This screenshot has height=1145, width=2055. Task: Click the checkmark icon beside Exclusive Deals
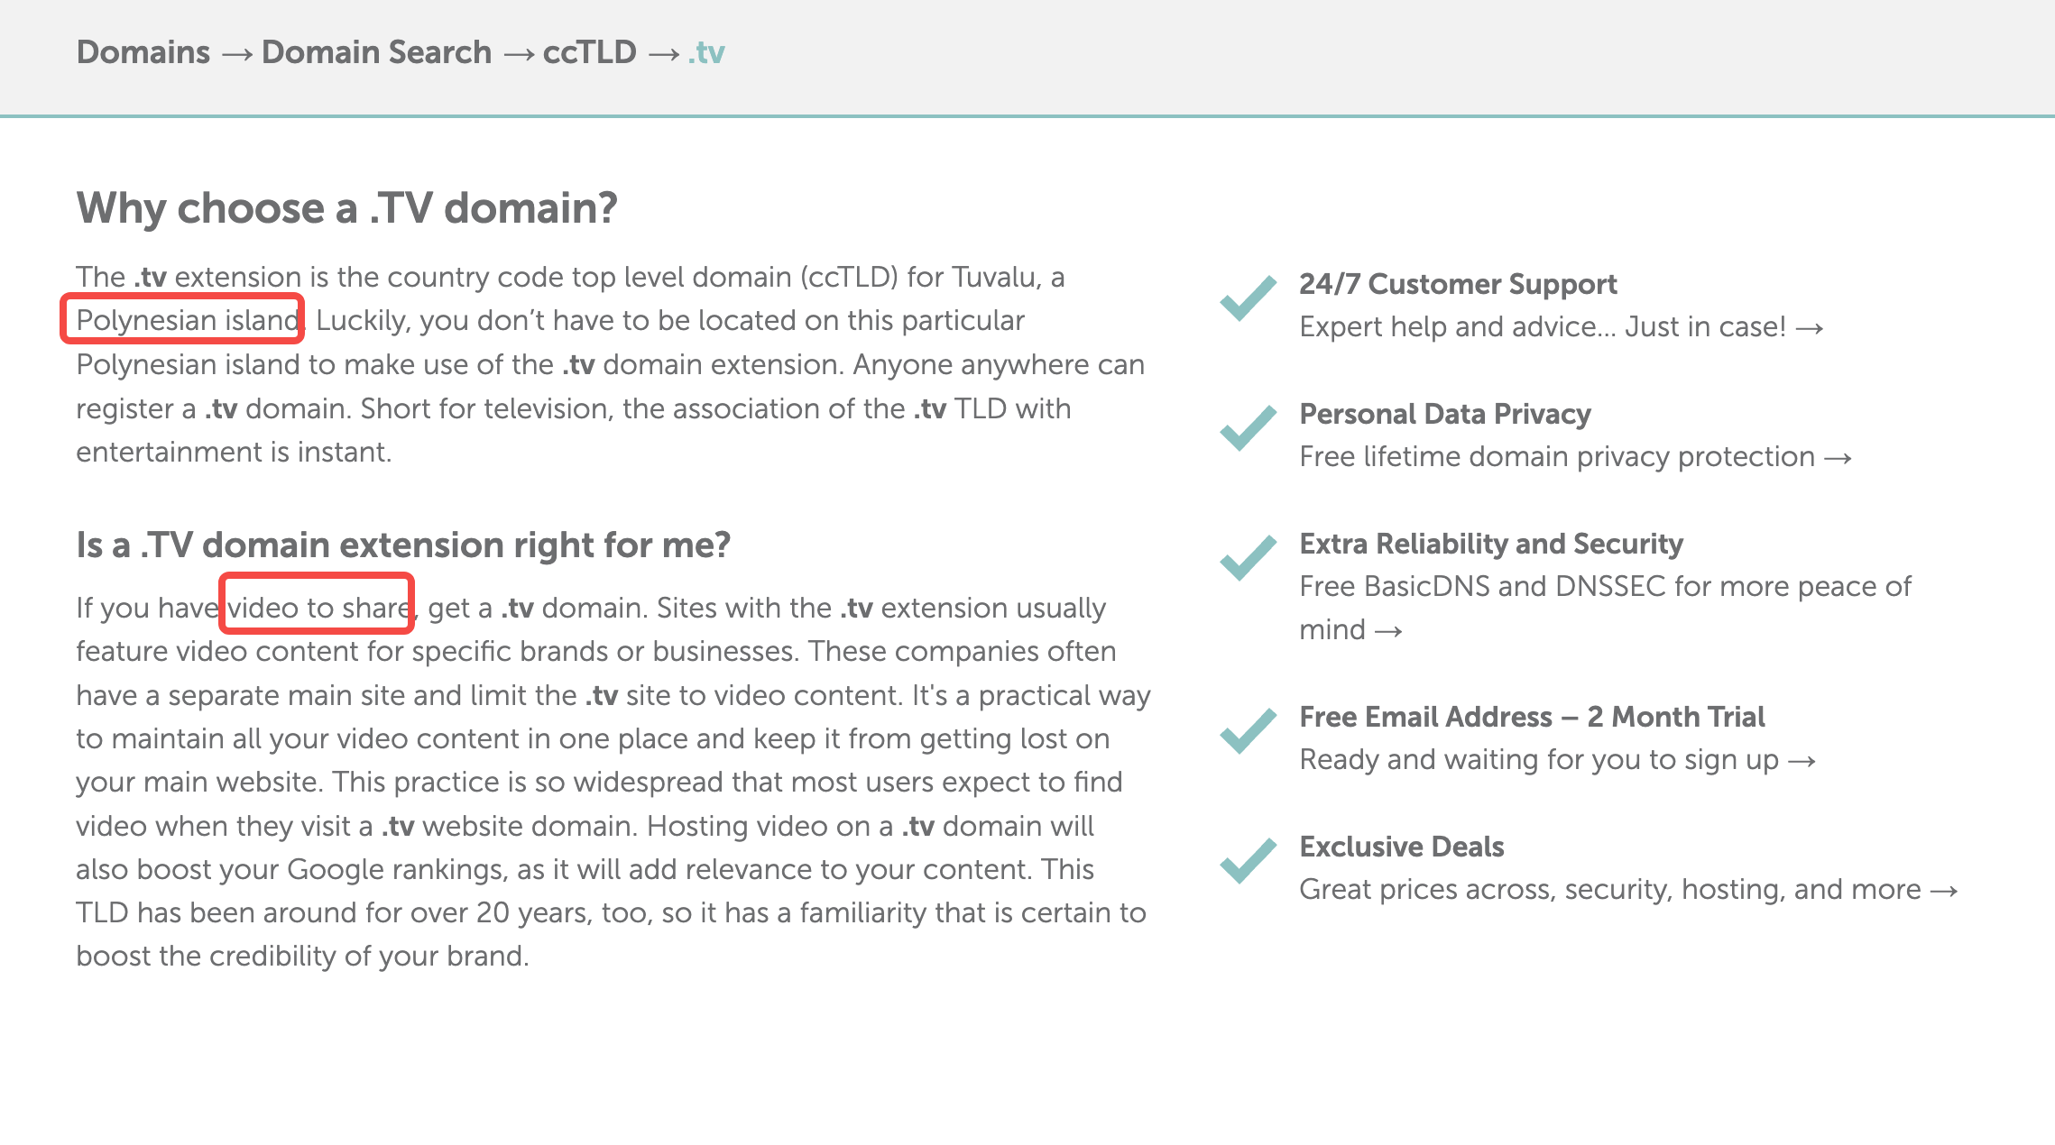(1249, 861)
